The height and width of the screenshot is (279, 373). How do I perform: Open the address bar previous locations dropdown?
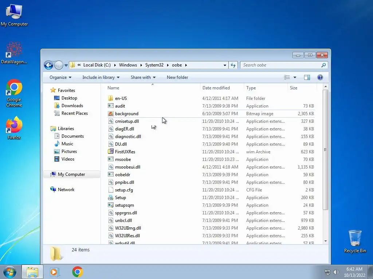pyautogui.click(x=225, y=65)
